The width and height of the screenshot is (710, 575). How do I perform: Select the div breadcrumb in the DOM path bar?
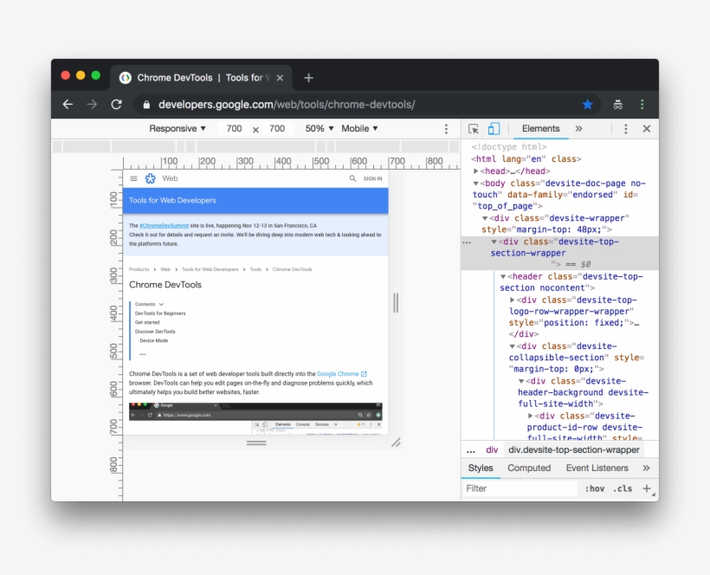pyautogui.click(x=492, y=450)
